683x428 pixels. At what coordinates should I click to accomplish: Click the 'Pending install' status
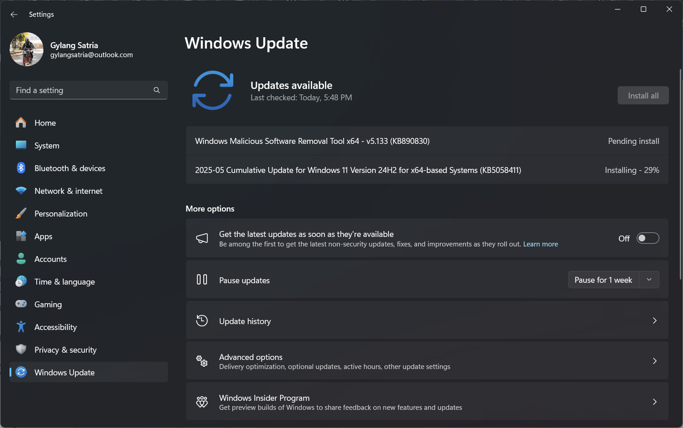click(634, 141)
